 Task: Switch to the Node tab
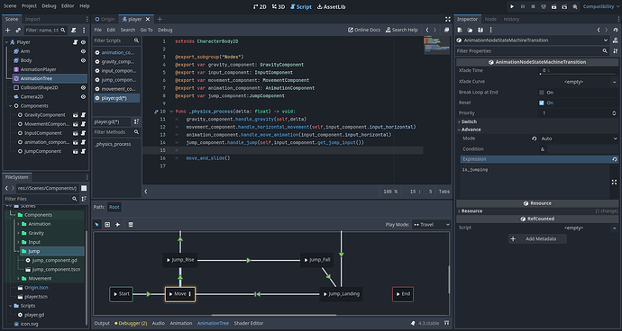[490, 19]
